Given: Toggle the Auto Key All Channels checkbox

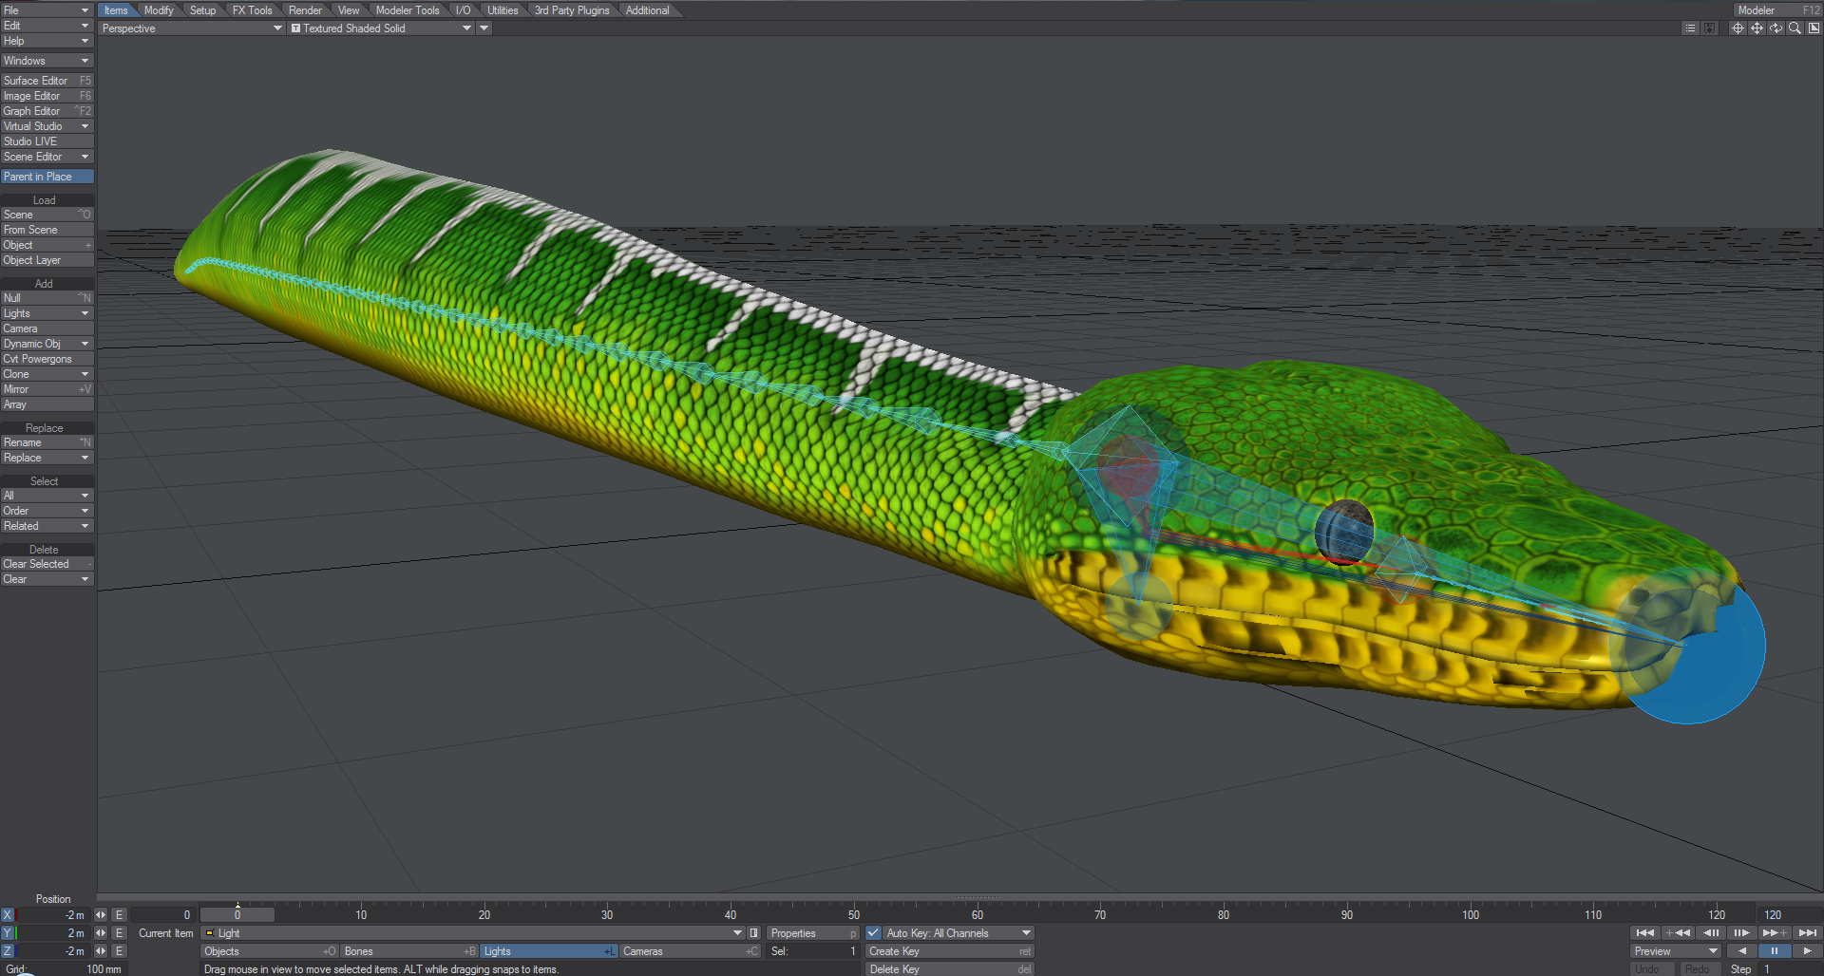Looking at the screenshot, I should pos(872,933).
